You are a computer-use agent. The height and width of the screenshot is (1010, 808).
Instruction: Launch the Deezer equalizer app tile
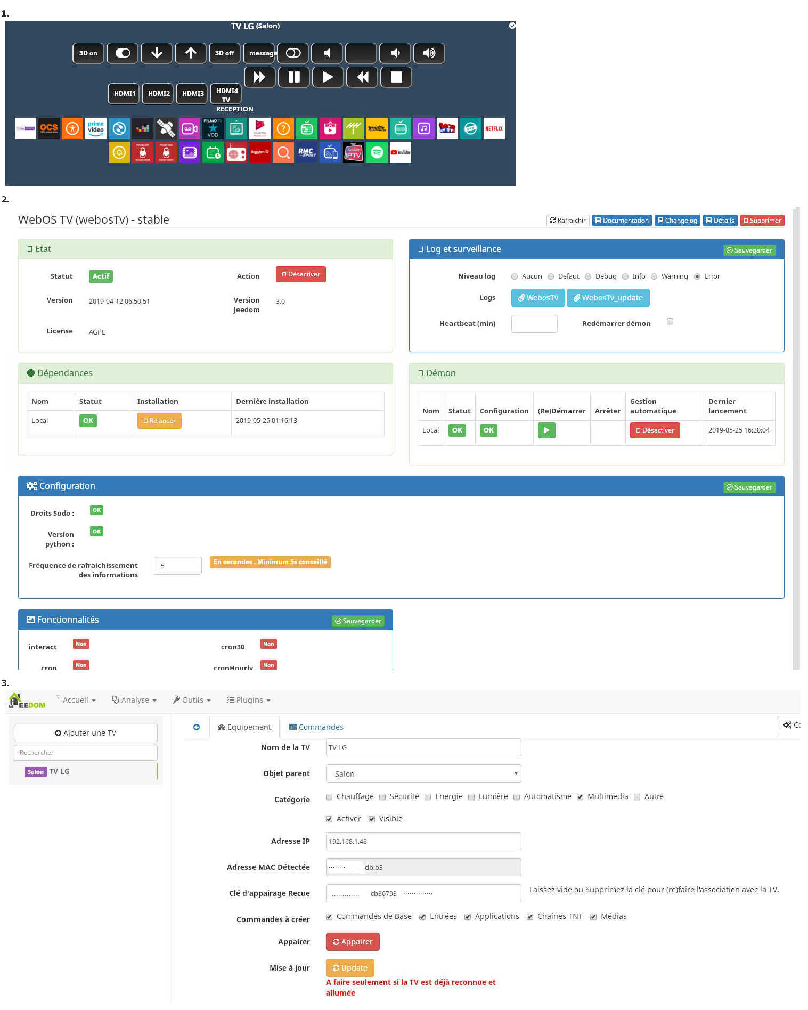pos(143,128)
